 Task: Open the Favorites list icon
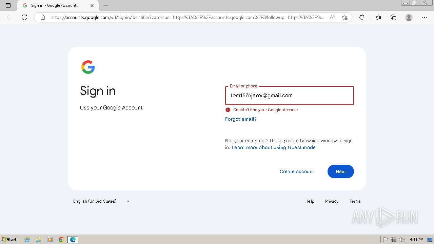click(378, 17)
